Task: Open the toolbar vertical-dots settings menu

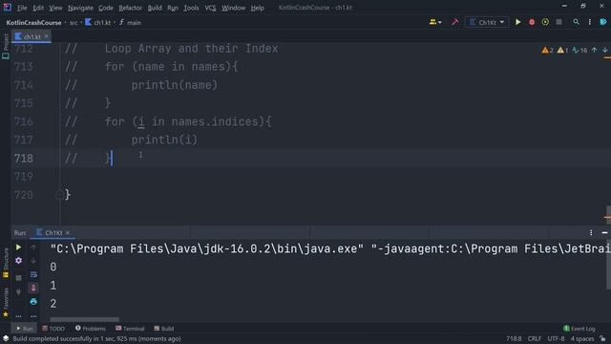Action: point(590,22)
